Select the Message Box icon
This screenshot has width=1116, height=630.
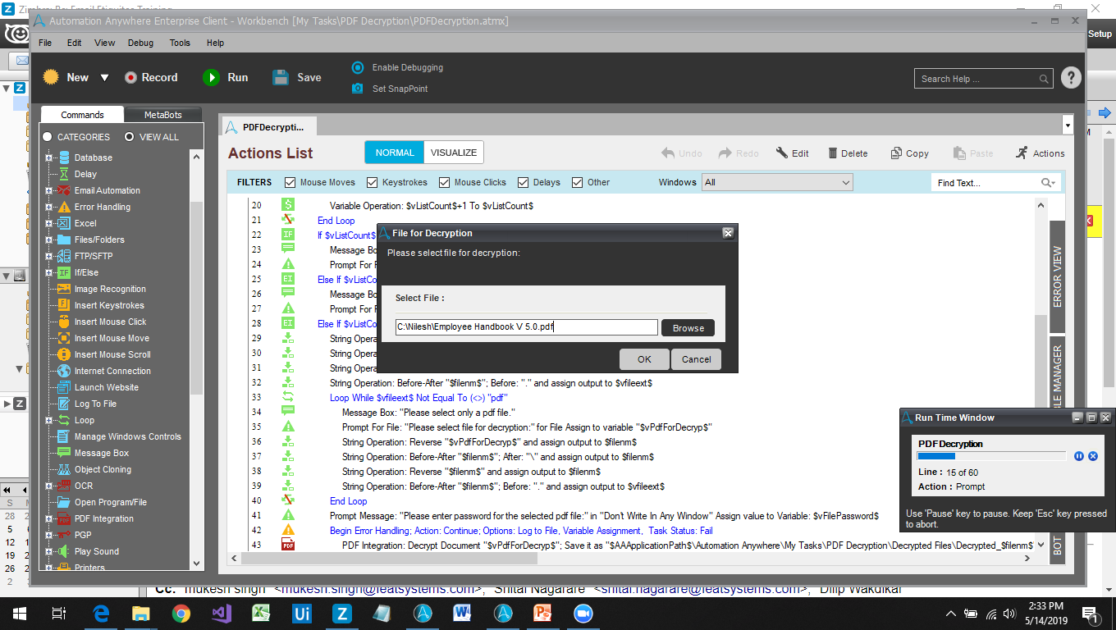pyautogui.click(x=64, y=453)
